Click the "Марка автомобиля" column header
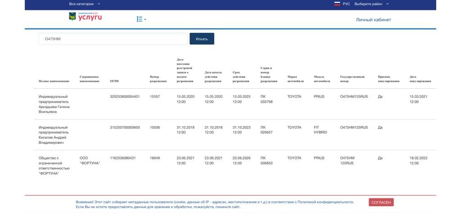461x213 pixels. 295,79
